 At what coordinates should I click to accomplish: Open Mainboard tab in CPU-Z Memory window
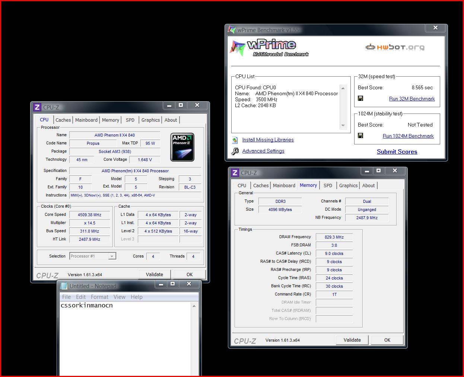tap(284, 185)
